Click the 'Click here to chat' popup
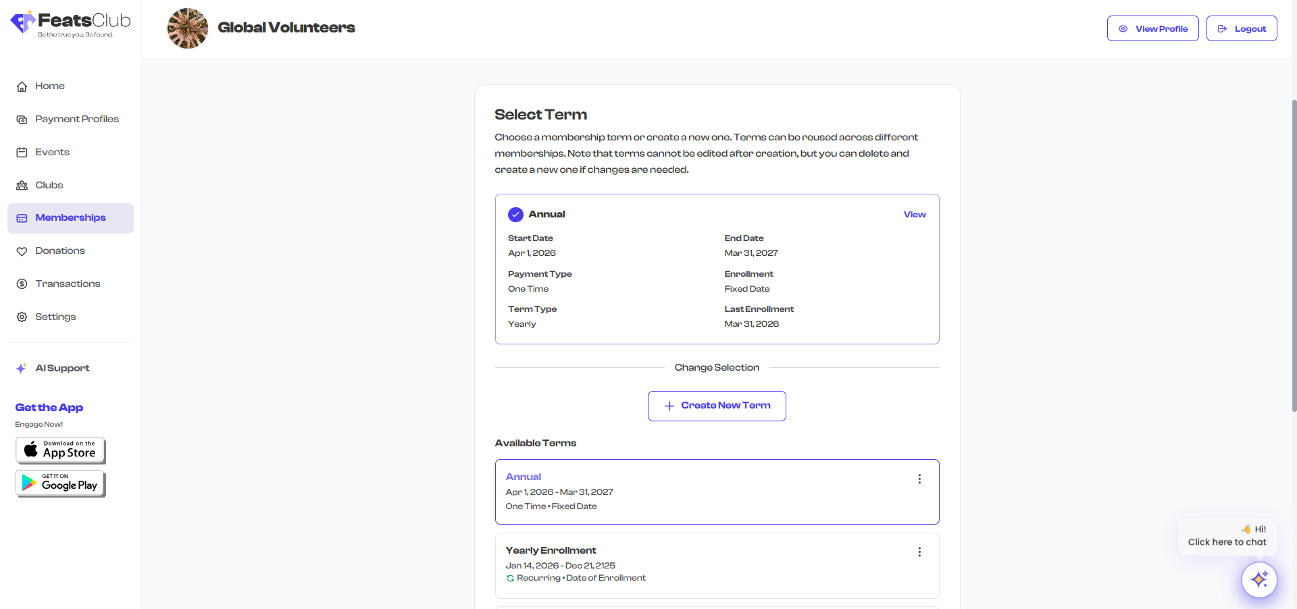Screen dimensions: 1297x609 coord(1227,536)
